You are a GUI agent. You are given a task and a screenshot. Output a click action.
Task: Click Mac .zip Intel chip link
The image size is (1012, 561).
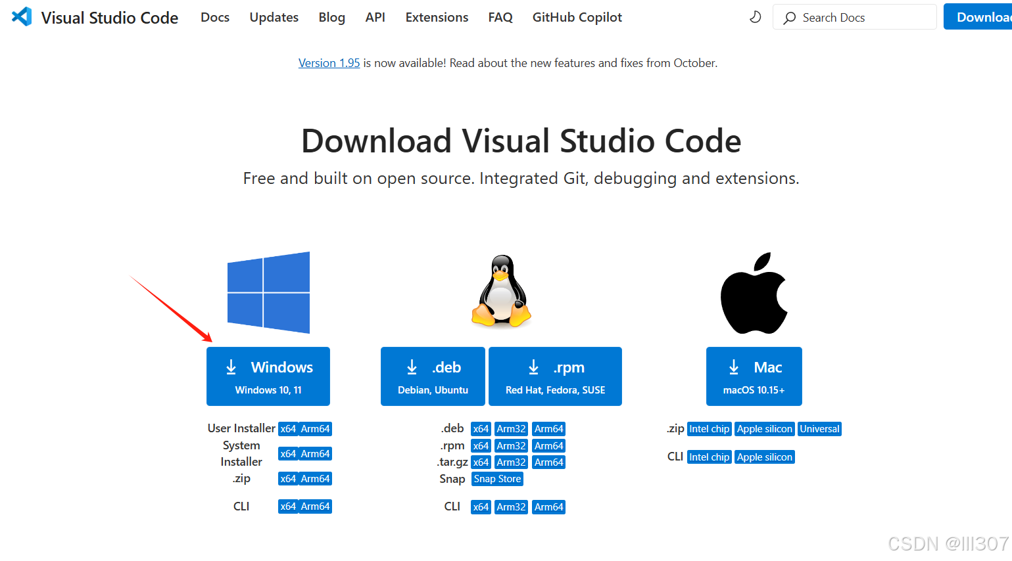click(710, 429)
